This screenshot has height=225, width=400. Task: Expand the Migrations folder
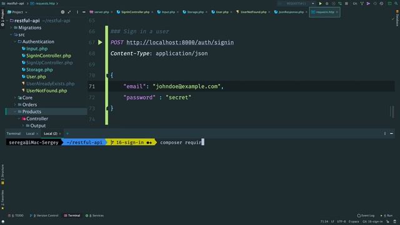(11, 27)
